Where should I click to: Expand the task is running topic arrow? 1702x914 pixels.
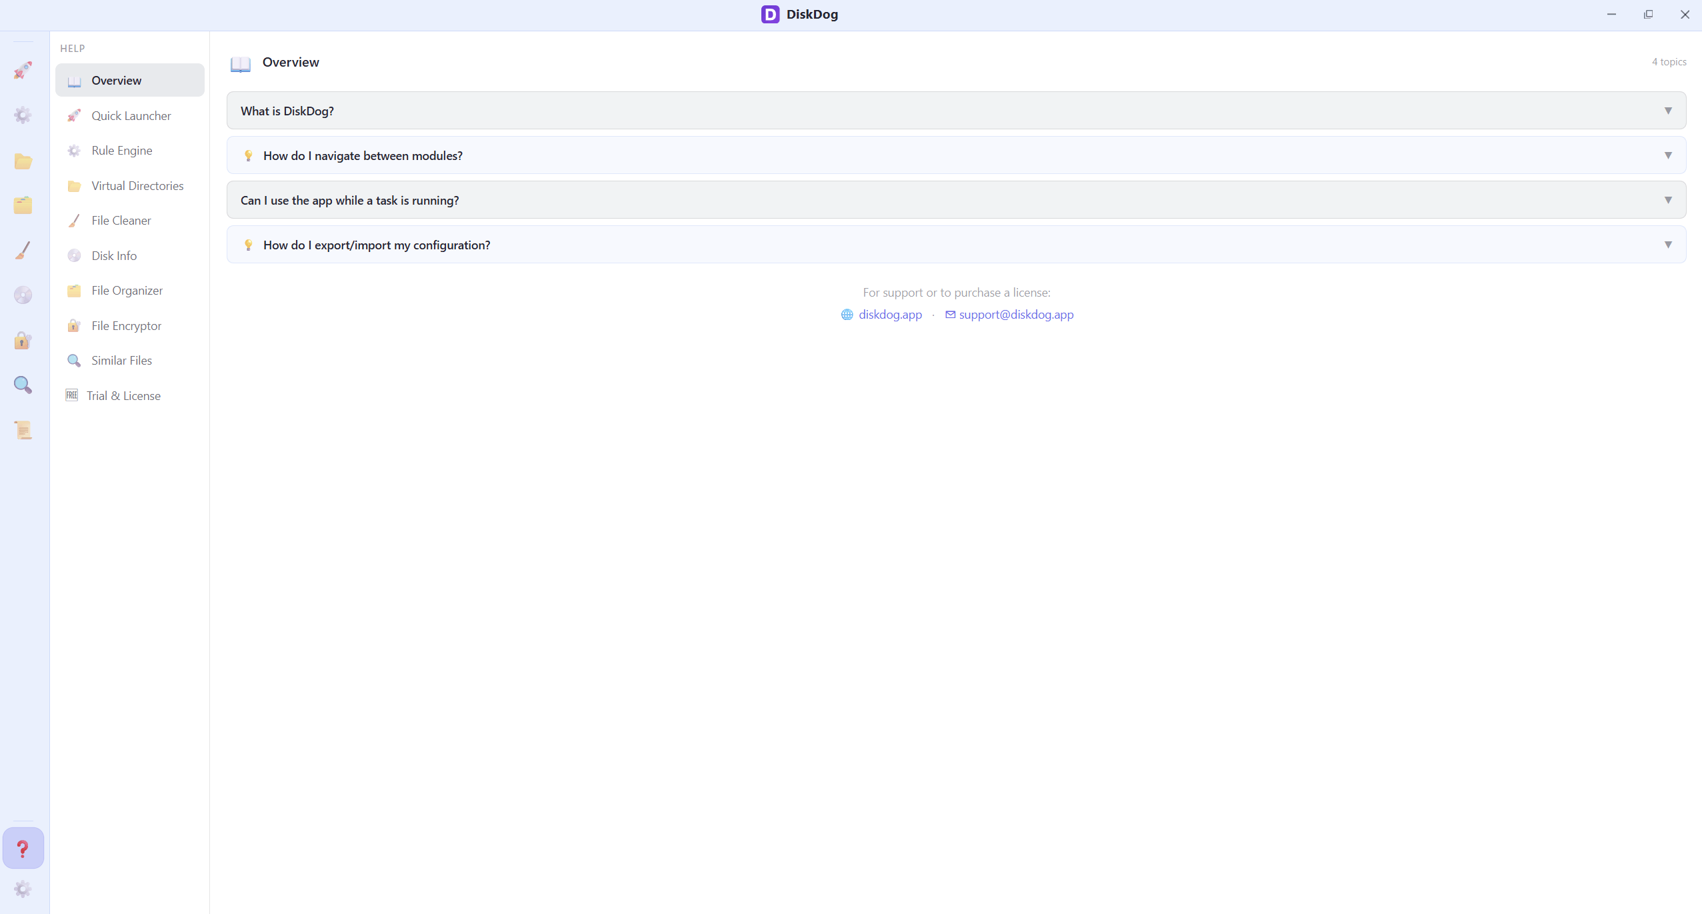point(1668,200)
